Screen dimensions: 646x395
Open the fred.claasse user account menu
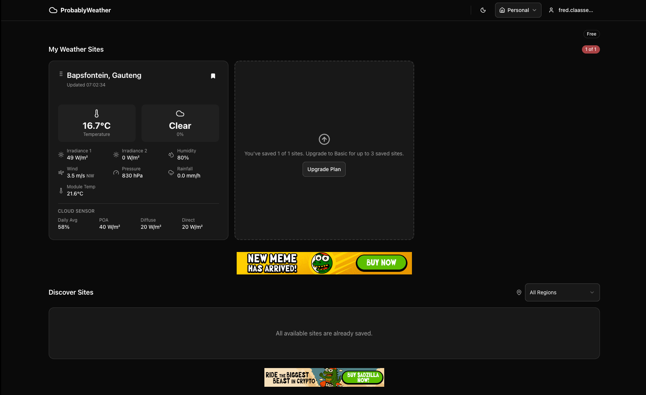(571, 10)
